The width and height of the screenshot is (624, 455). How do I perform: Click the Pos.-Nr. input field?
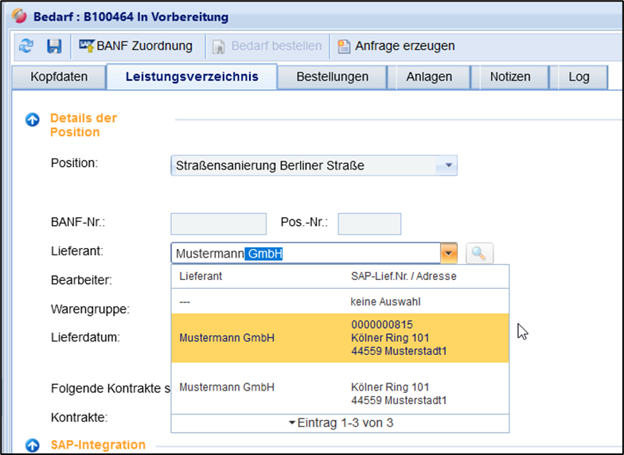tap(369, 224)
